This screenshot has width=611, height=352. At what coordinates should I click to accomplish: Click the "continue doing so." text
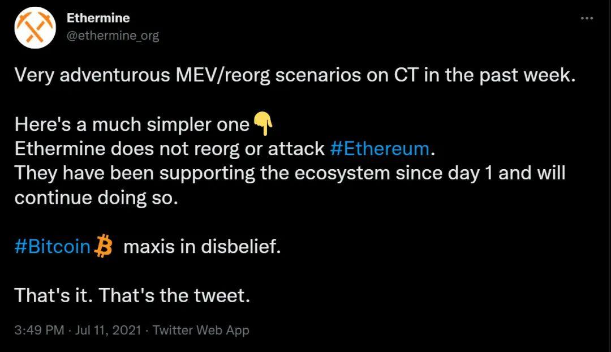point(96,198)
